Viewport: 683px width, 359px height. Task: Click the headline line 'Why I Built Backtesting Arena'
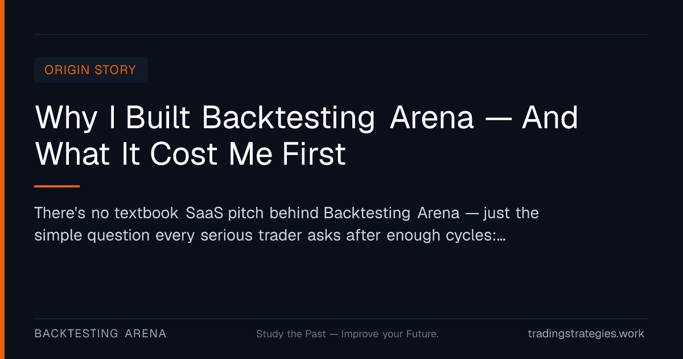point(254,119)
